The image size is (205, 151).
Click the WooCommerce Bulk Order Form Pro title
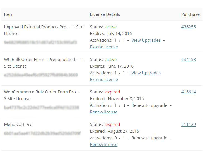click(40, 92)
